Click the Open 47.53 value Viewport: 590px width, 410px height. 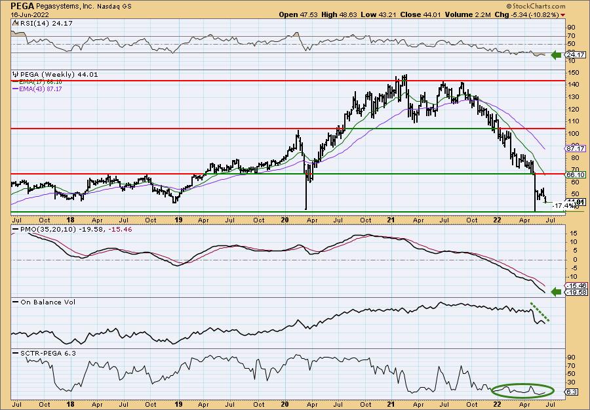click(x=298, y=14)
